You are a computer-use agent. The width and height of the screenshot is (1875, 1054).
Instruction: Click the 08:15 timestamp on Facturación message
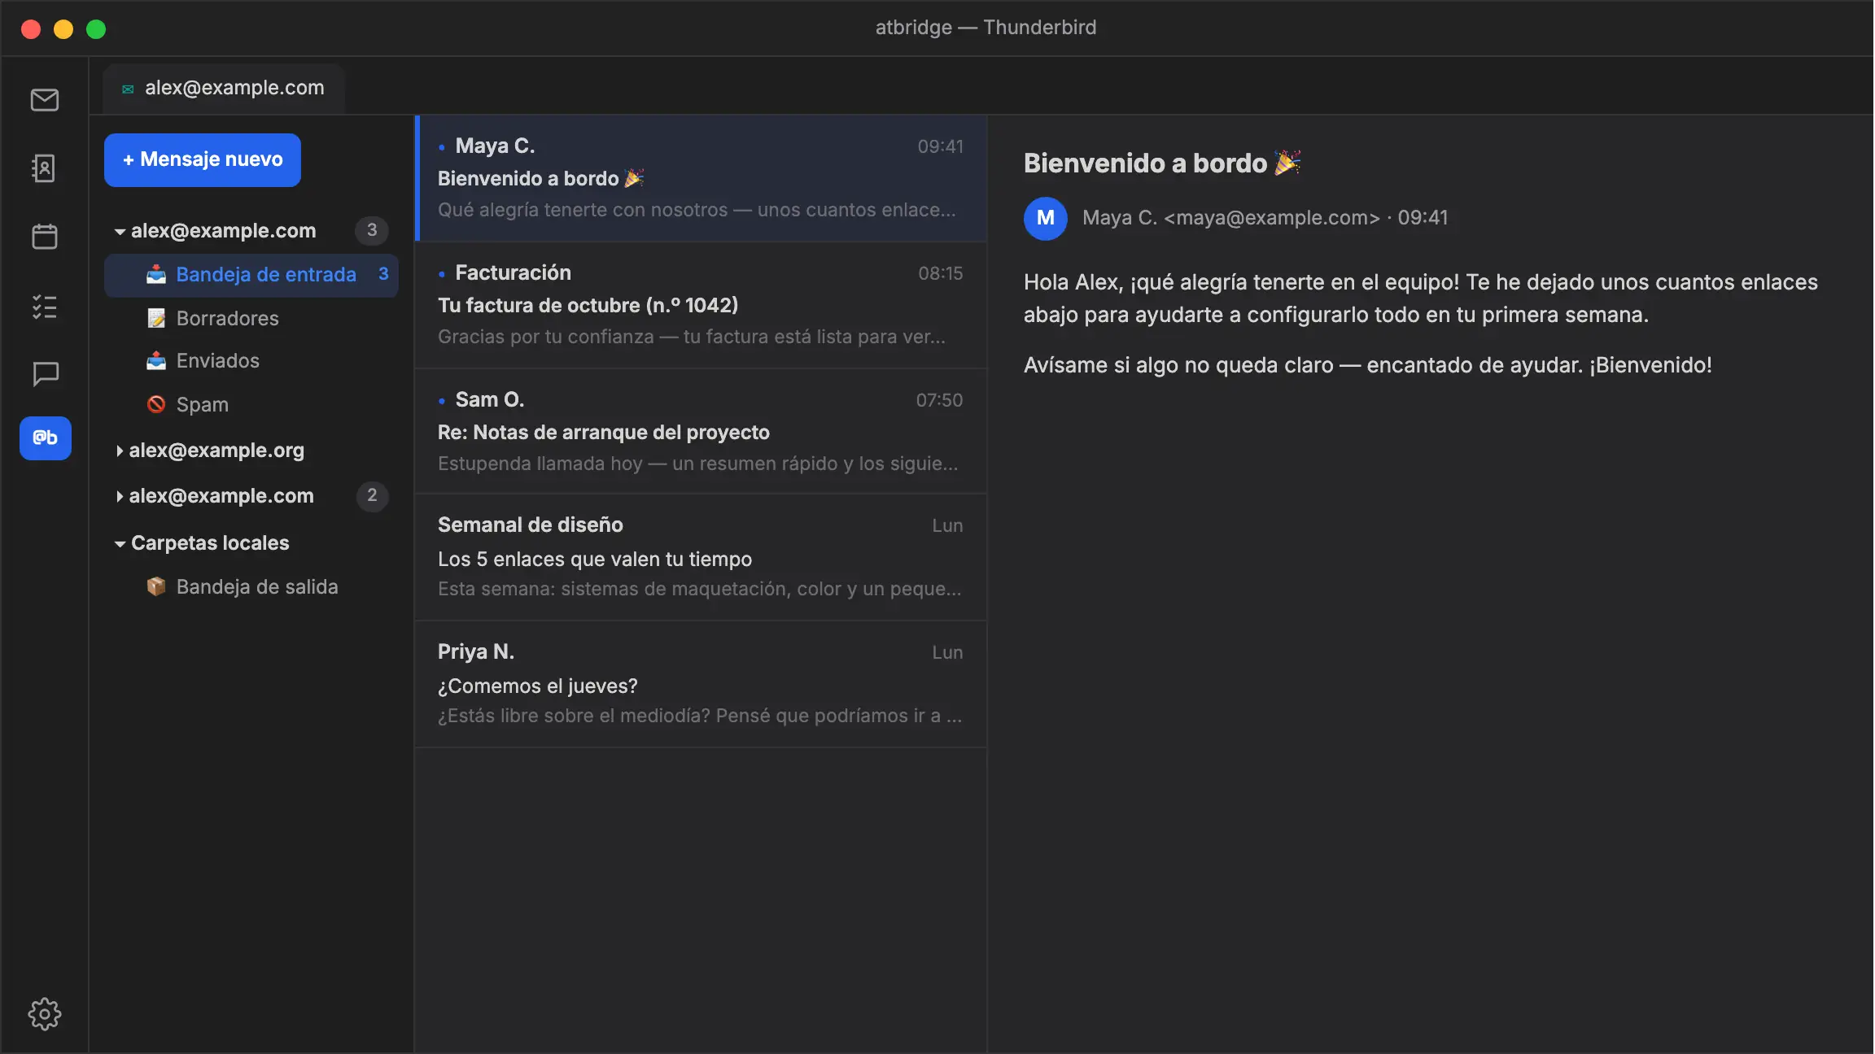click(x=941, y=273)
